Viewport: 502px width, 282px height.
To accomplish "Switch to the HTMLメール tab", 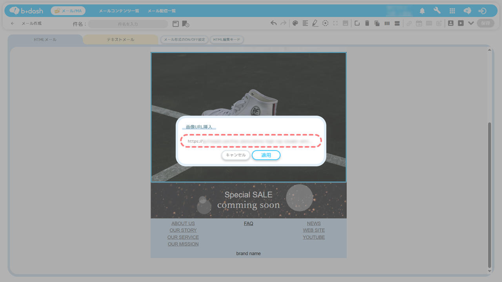I will coord(45,40).
